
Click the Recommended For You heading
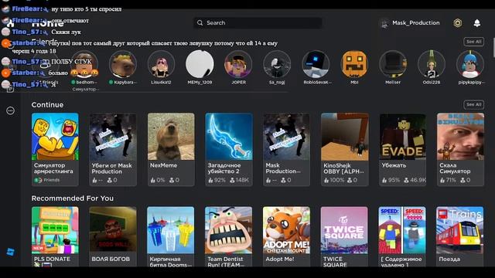(x=72, y=198)
